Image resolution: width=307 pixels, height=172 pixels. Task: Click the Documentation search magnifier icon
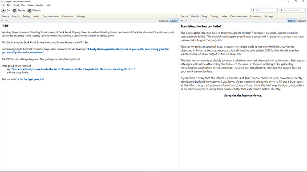coord(282,10)
